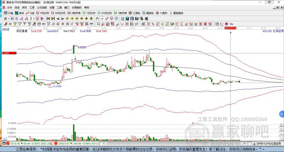Screen dimensions: 284x152
Task: Click the black right arrow icon
Action: tap(62, 19)
